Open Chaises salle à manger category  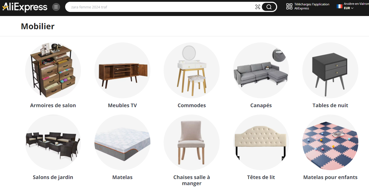point(192,180)
